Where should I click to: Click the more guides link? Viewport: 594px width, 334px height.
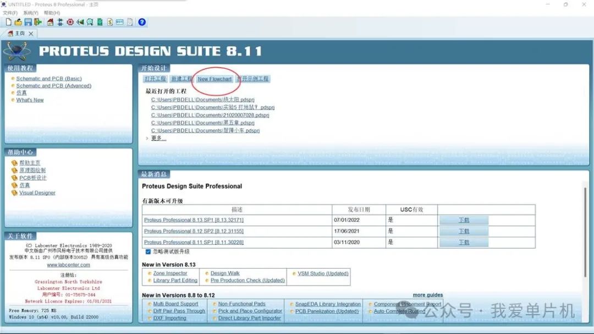428,295
